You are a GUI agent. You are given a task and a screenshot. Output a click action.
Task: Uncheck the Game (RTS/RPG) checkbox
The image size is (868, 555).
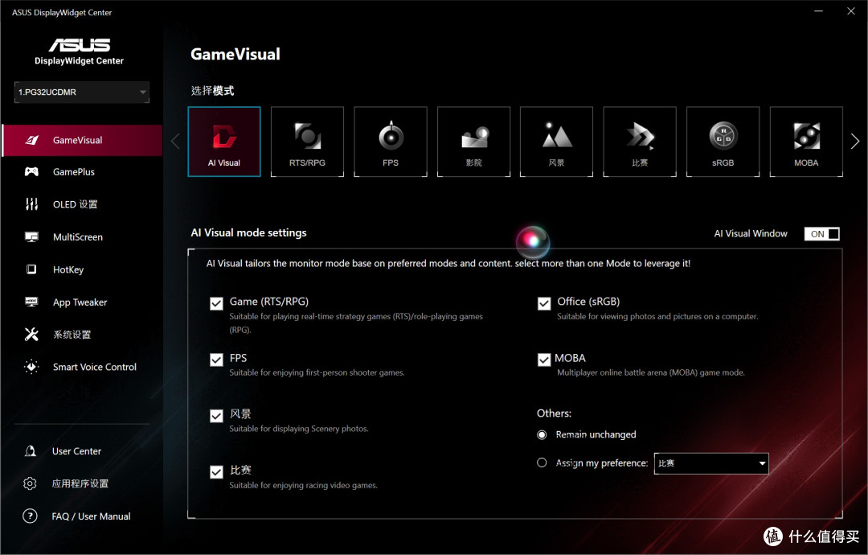tap(216, 303)
